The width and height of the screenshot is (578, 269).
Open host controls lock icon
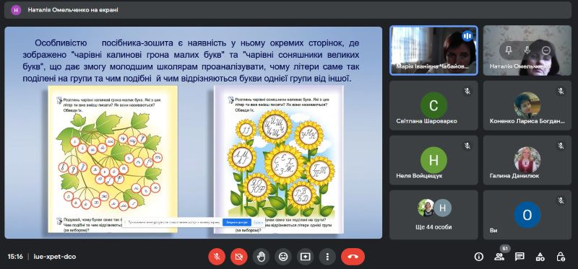[x=561, y=257]
